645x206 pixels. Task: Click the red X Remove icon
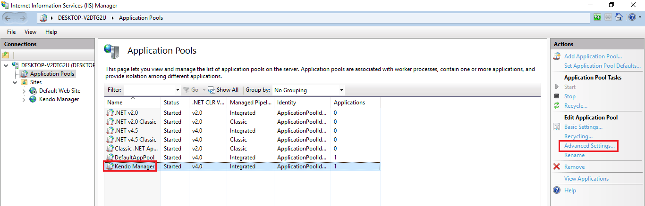pyautogui.click(x=557, y=167)
